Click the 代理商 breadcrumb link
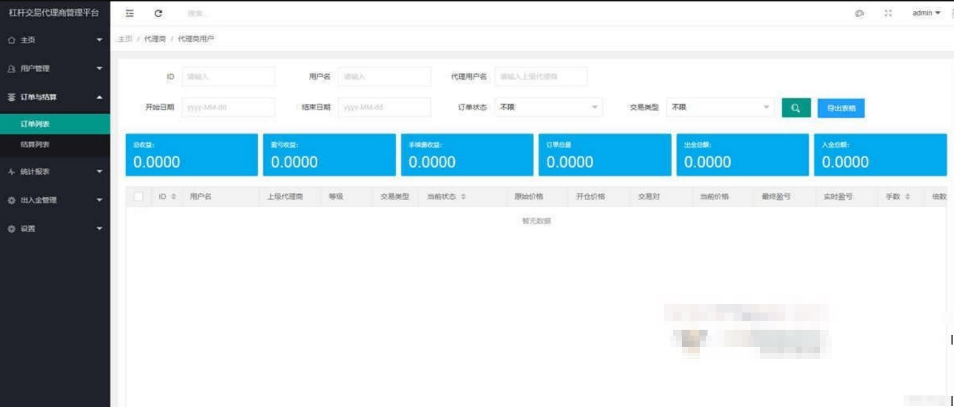 pyautogui.click(x=155, y=39)
